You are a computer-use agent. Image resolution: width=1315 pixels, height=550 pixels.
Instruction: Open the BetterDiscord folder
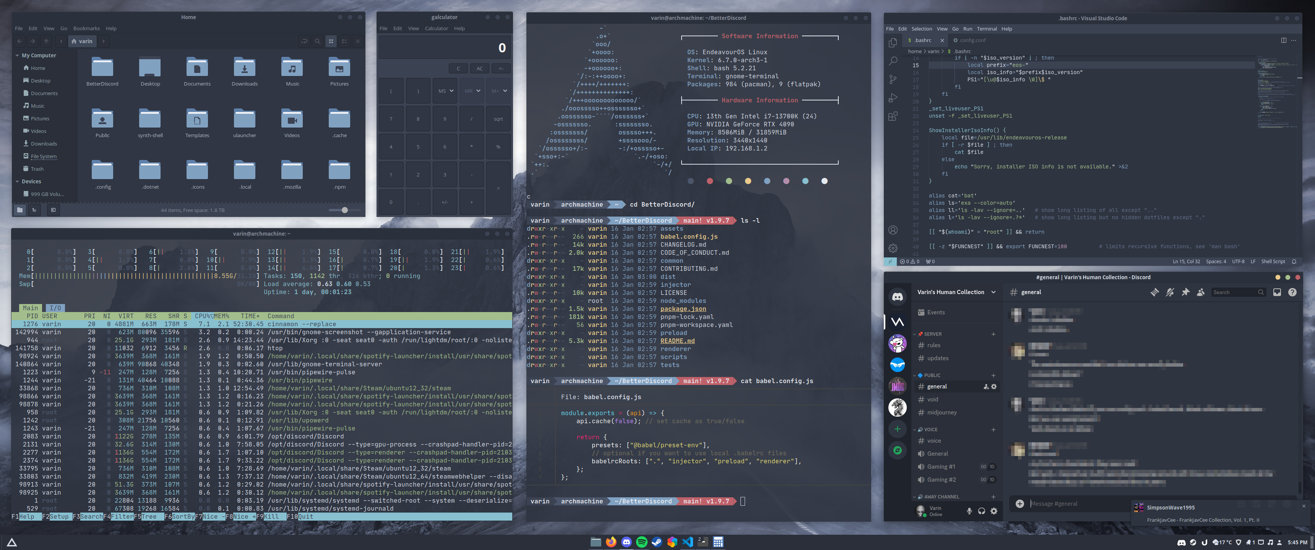[102, 72]
